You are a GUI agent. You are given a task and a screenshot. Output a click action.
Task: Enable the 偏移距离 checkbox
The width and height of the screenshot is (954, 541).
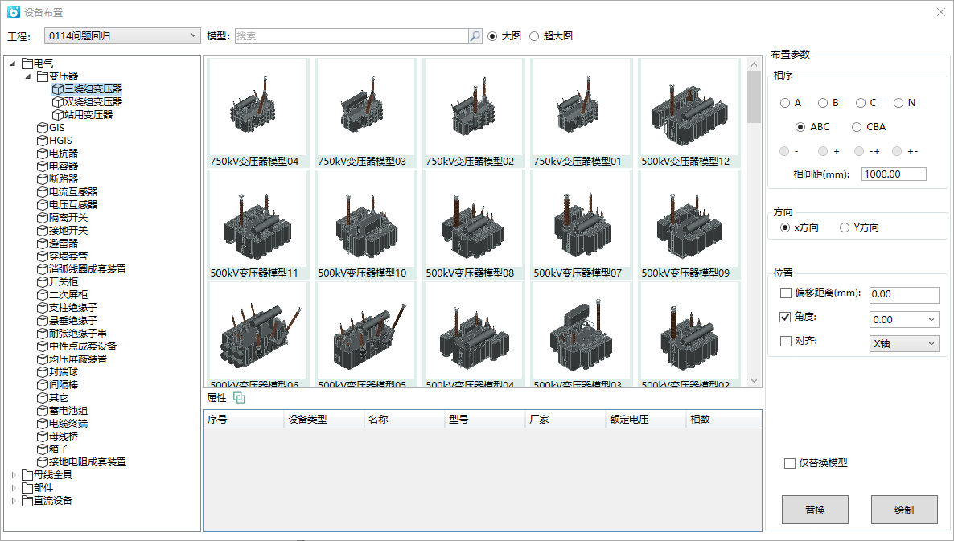click(x=786, y=294)
